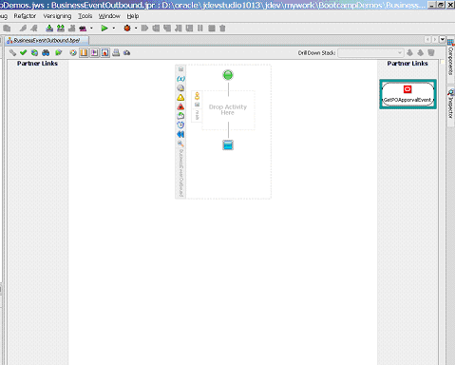
Task: Click the camera snapshot icon in BPEL toolbar
Action: [x=127, y=52]
